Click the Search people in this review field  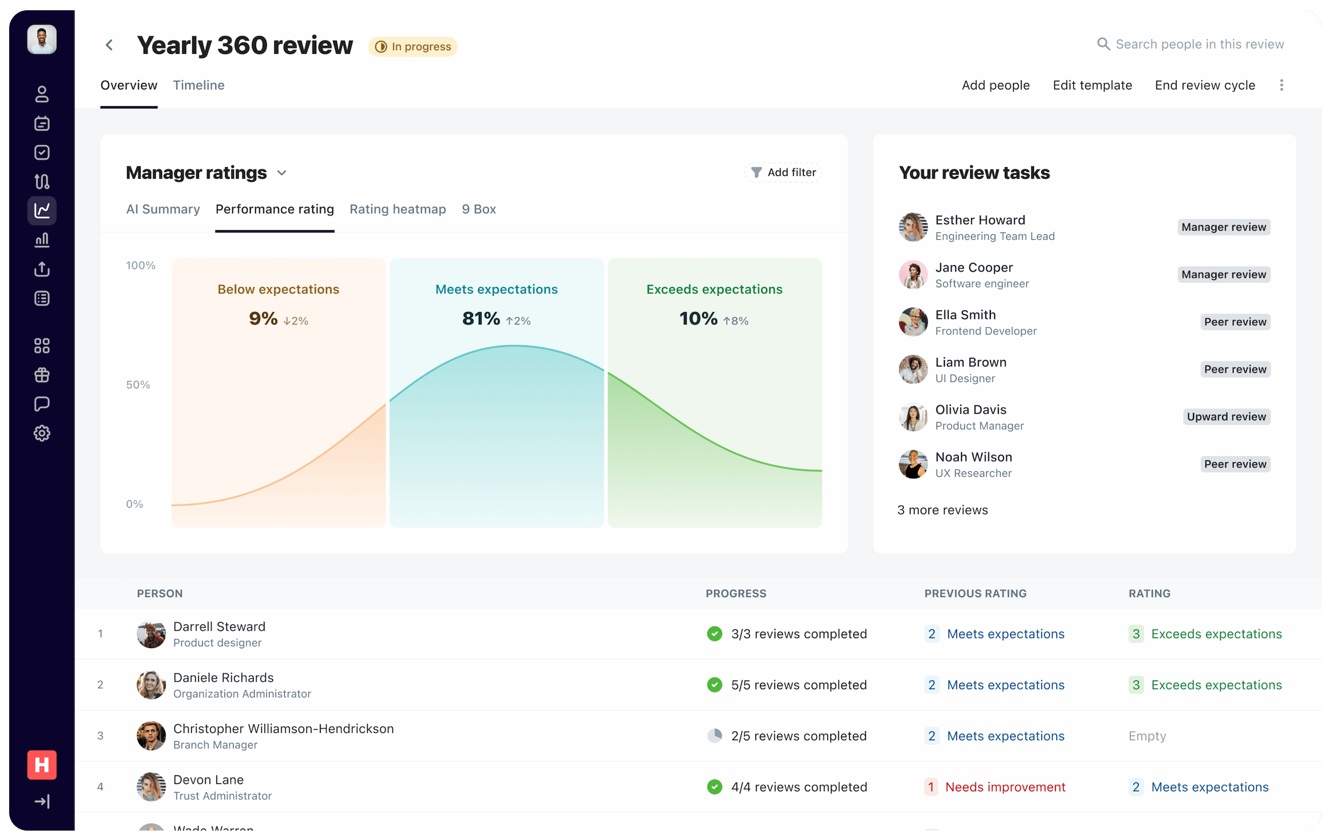[x=1191, y=44]
